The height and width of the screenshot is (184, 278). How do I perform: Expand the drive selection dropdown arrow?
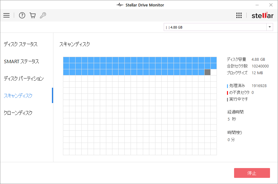pos(270,27)
